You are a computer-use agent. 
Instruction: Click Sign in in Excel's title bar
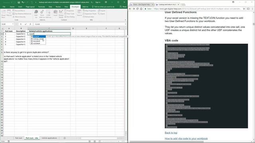(x=98, y=2)
